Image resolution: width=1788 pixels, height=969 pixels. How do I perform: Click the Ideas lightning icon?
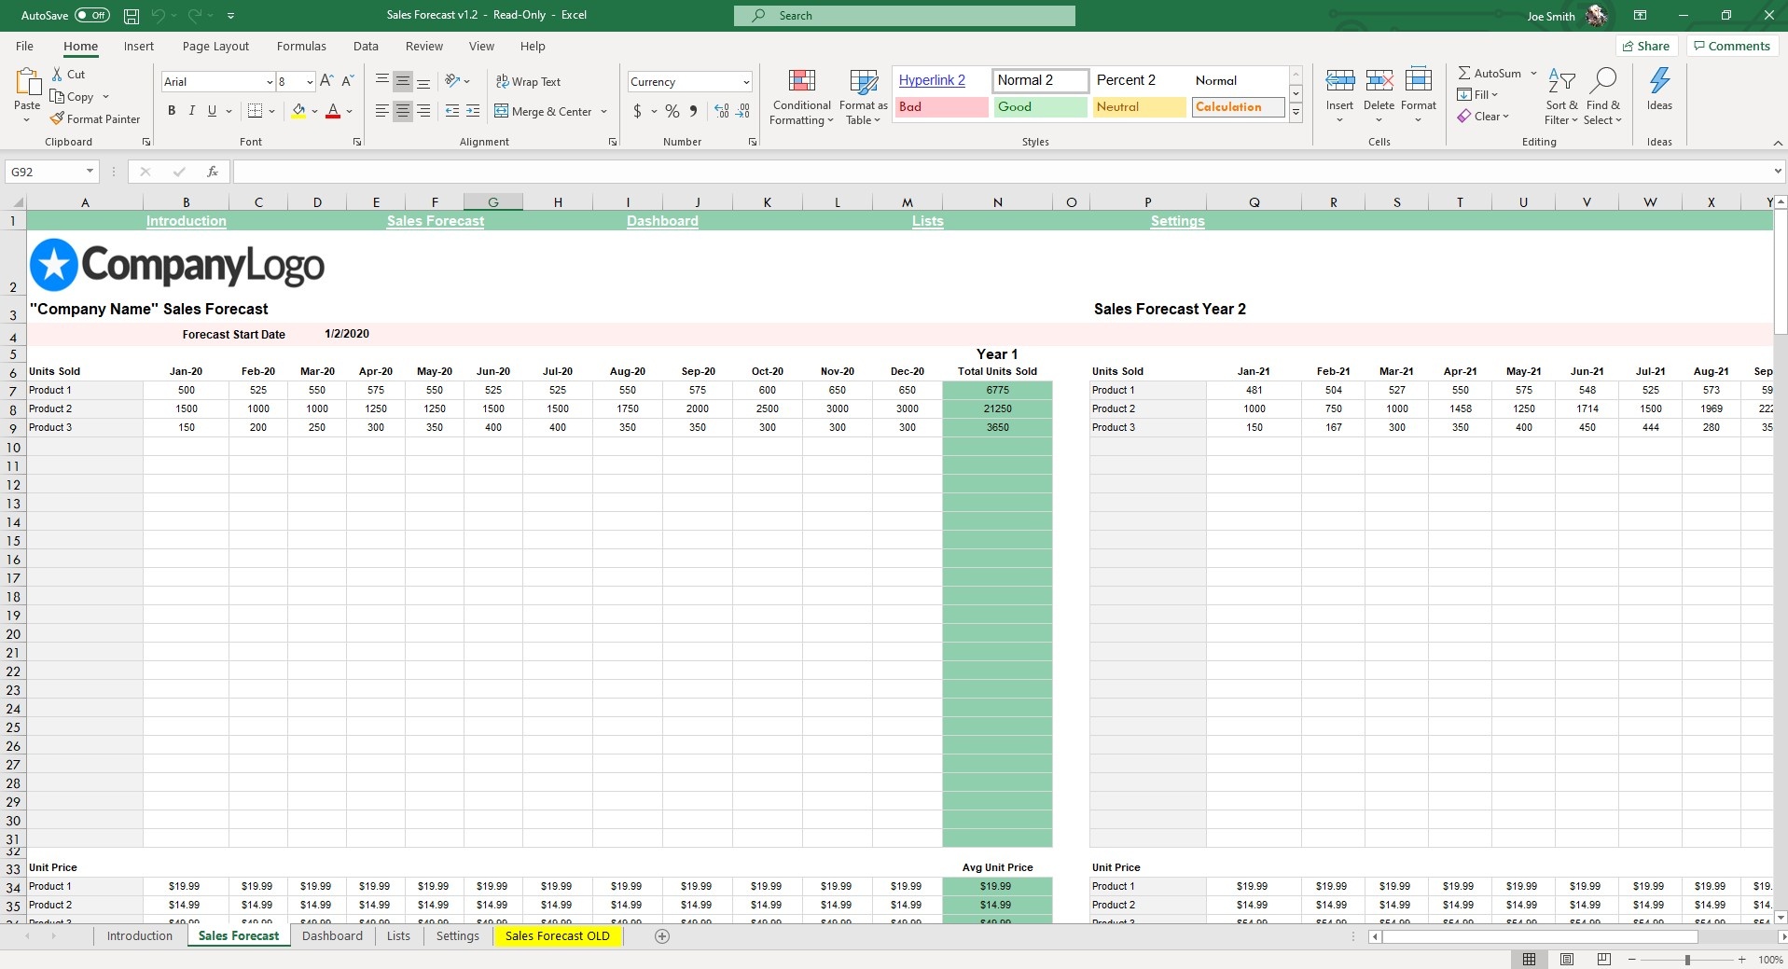click(1659, 82)
